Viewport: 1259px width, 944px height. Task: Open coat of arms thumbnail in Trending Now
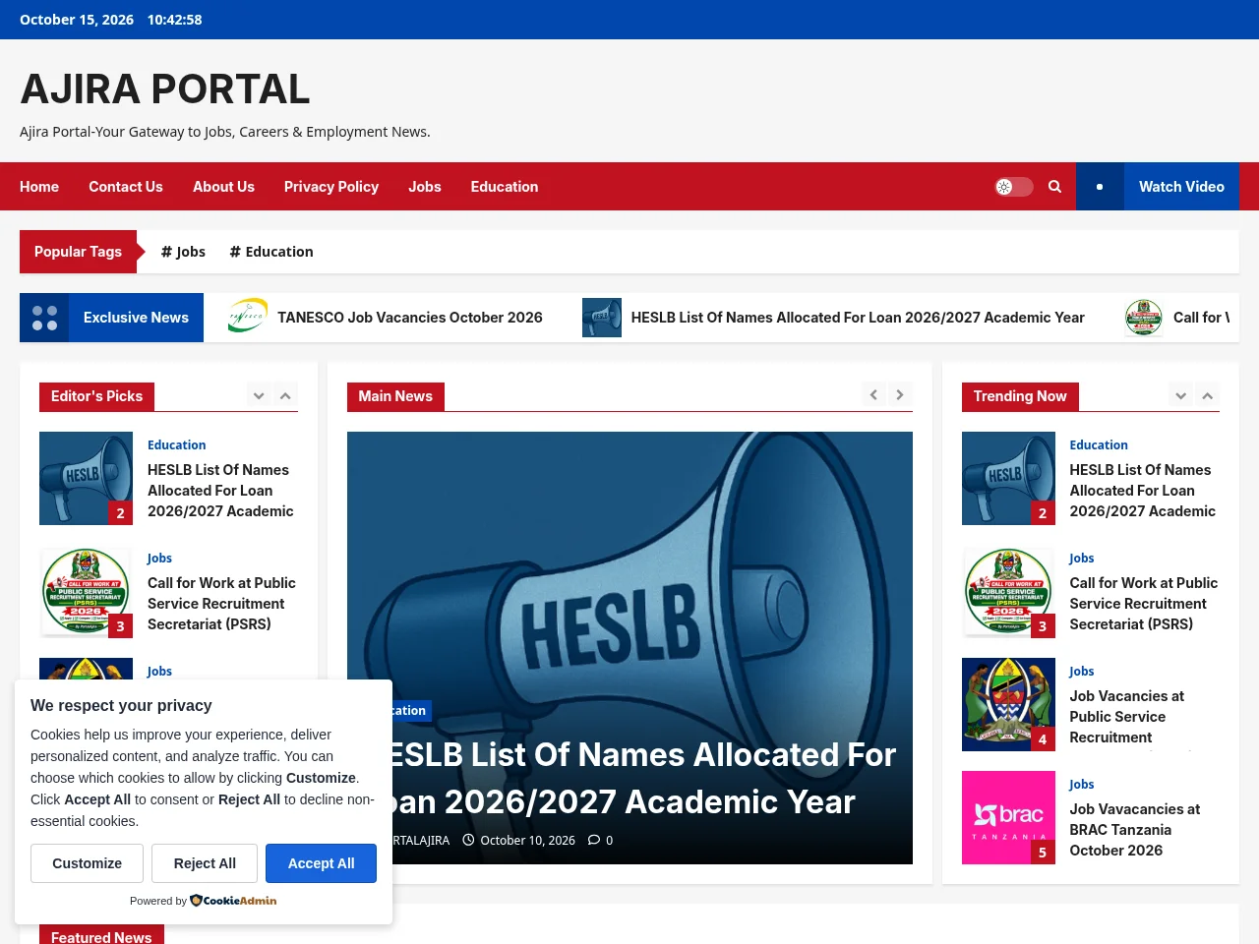(1008, 704)
